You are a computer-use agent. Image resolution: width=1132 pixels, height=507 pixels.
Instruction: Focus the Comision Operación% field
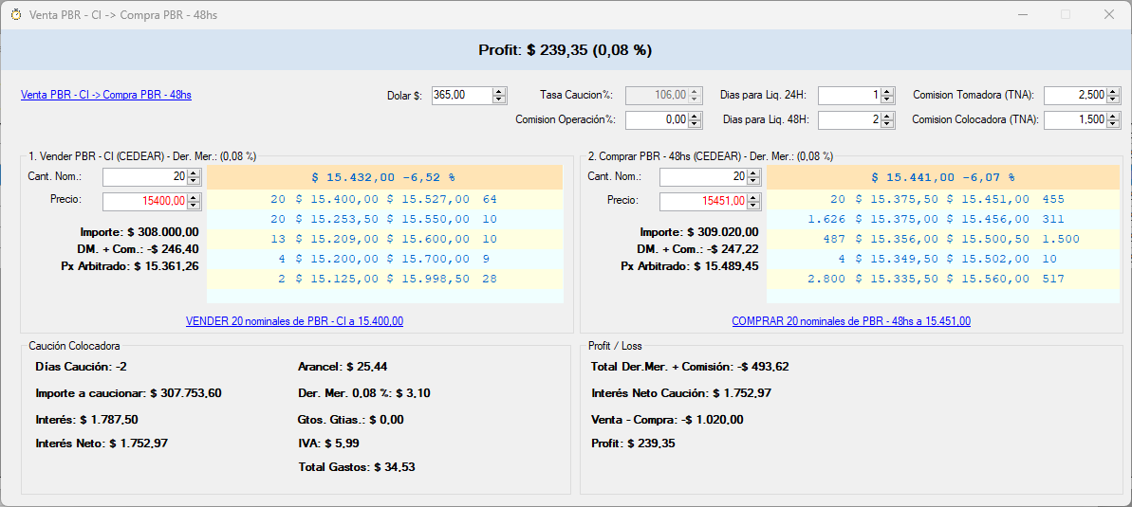(657, 120)
